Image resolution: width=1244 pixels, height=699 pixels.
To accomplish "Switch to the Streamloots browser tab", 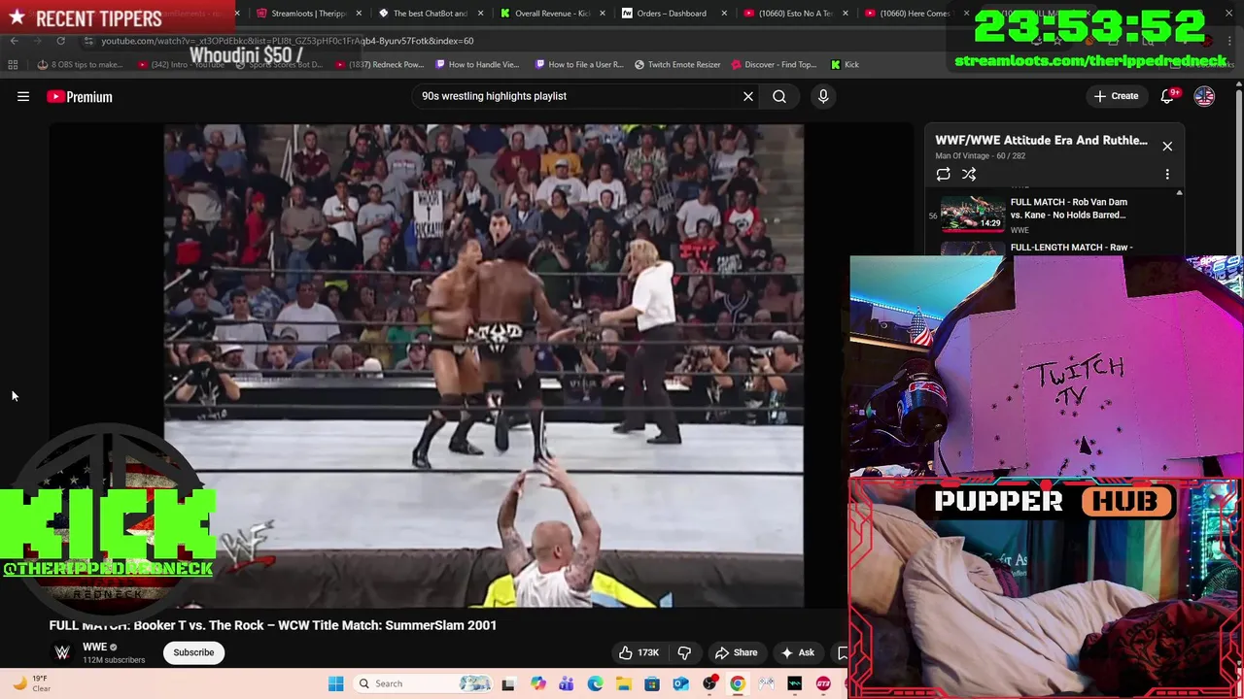I will tap(308, 14).
